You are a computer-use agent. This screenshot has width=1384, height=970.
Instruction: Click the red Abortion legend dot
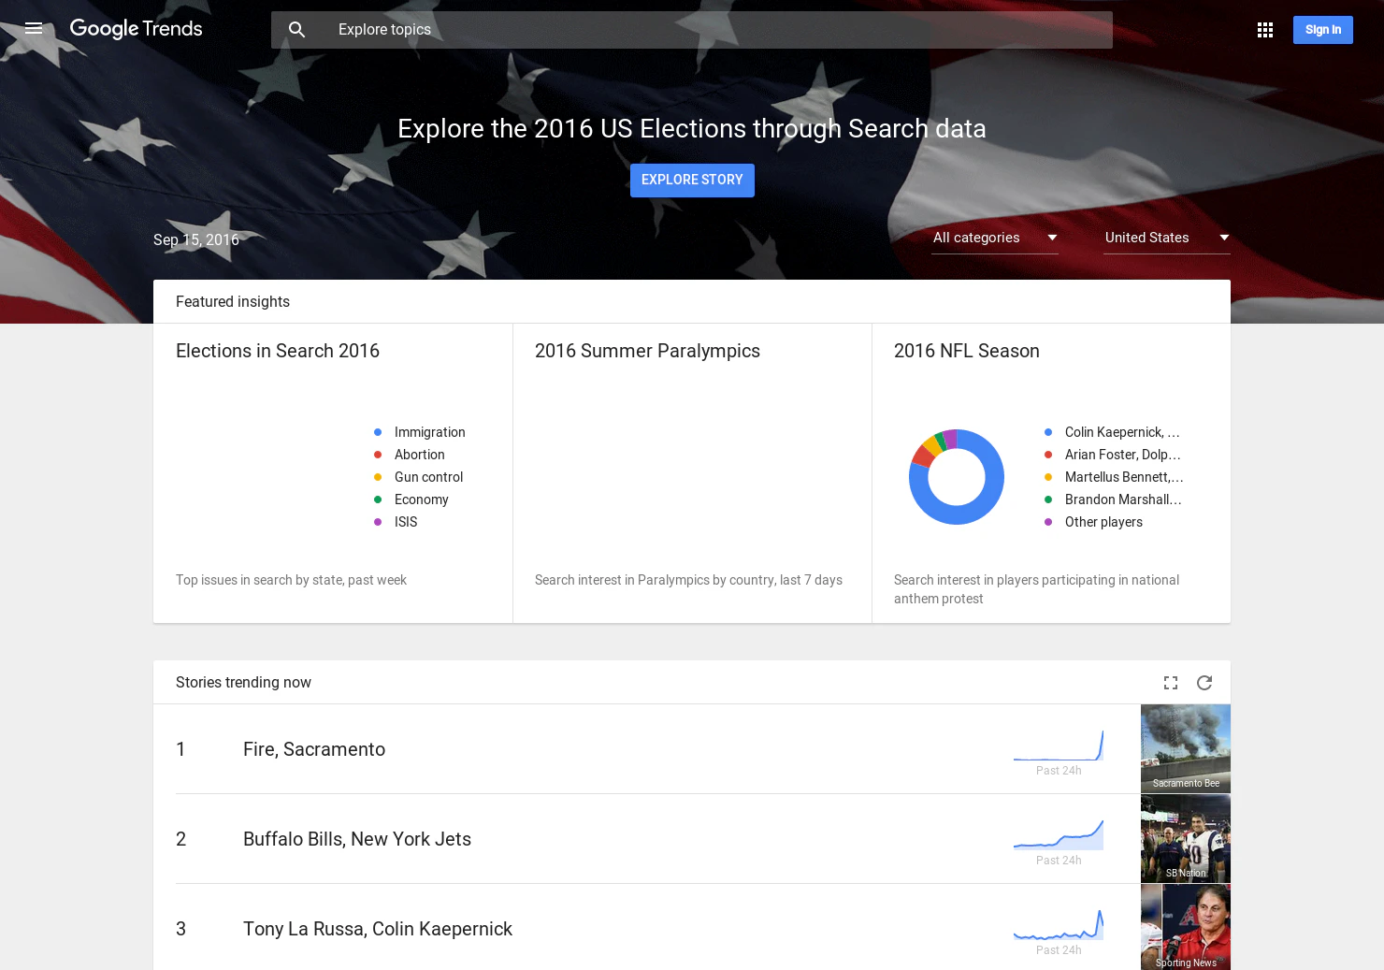(x=378, y=455)
